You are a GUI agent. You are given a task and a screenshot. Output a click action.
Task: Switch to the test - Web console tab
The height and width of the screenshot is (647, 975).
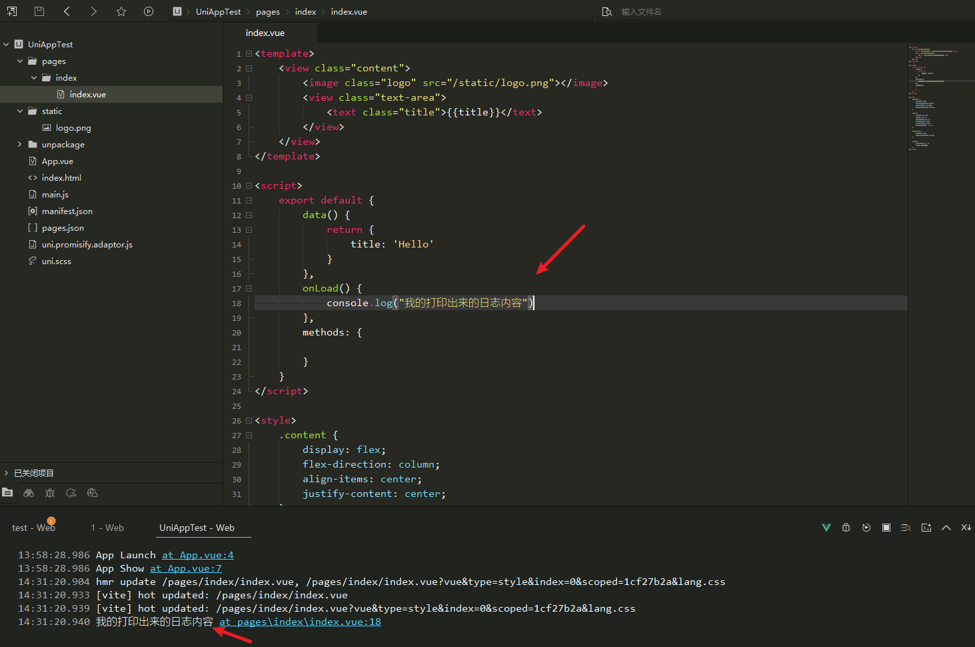[33, 528]
